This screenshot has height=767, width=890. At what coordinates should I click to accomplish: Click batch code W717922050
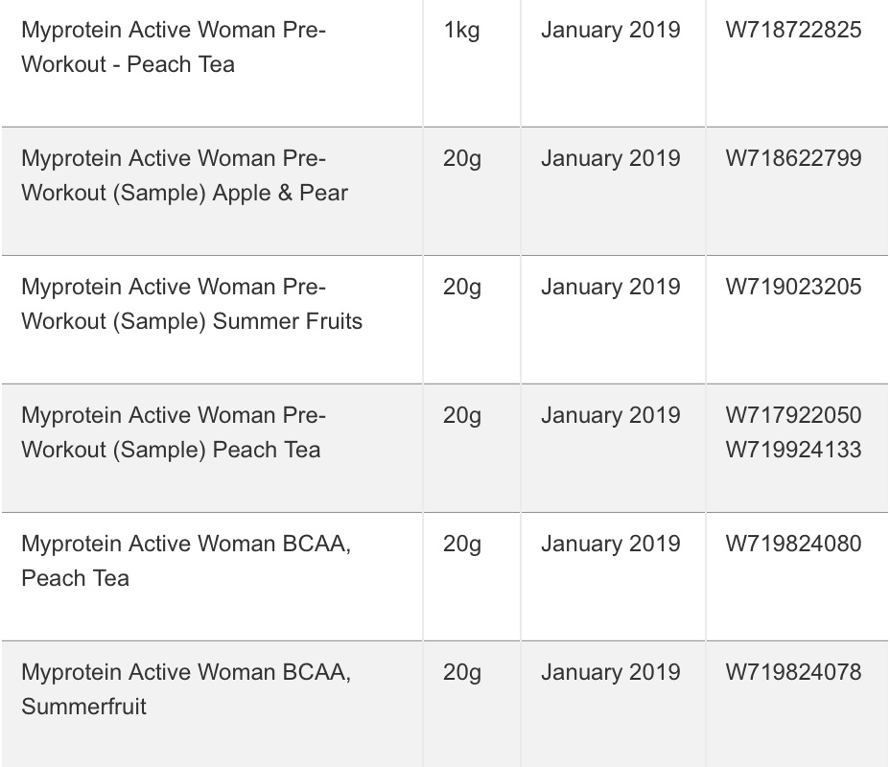pos(793,415)
